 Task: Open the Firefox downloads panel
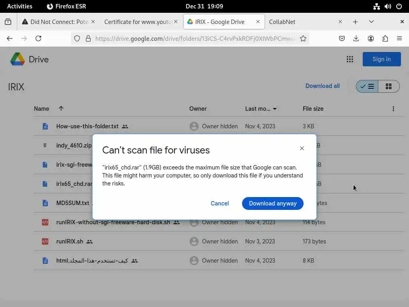pyautogui.click(x=356, y=39)
